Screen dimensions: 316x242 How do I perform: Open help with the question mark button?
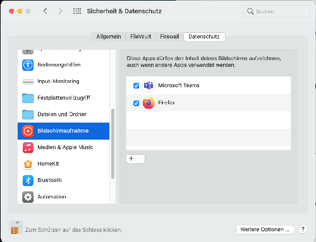click(303, 229)
